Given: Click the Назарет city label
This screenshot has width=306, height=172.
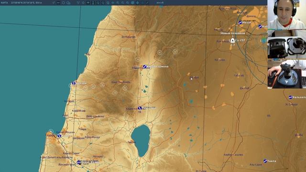Looking at the screenshot, I should click(x=98, y=156).
